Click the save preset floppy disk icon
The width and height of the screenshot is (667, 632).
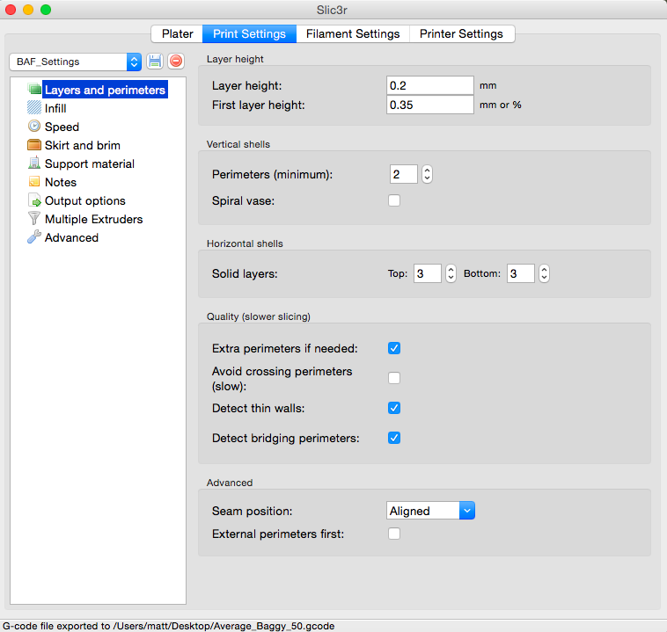[x=155, y=62]
